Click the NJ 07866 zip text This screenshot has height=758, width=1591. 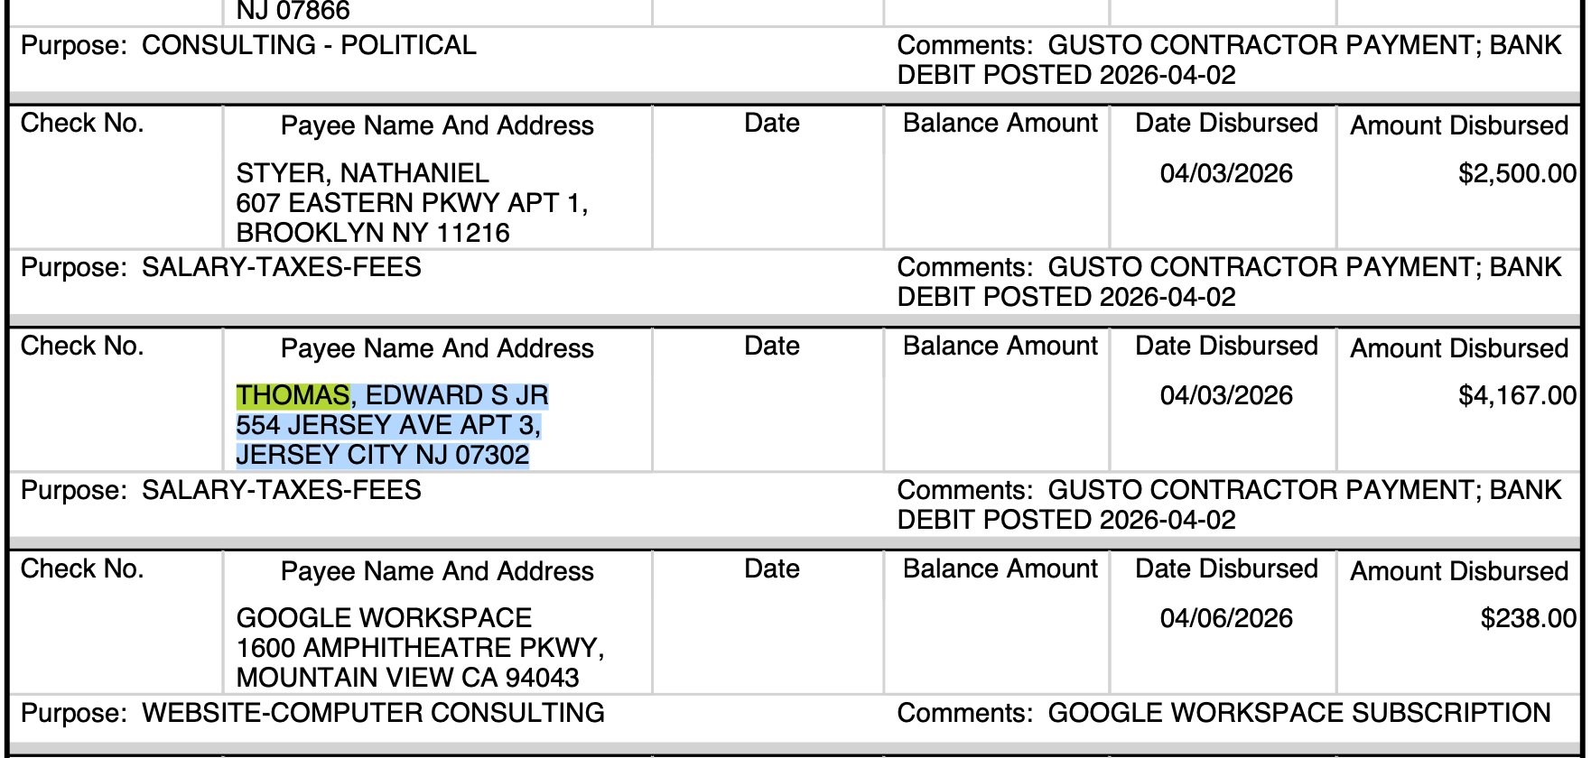pos(293,11)
